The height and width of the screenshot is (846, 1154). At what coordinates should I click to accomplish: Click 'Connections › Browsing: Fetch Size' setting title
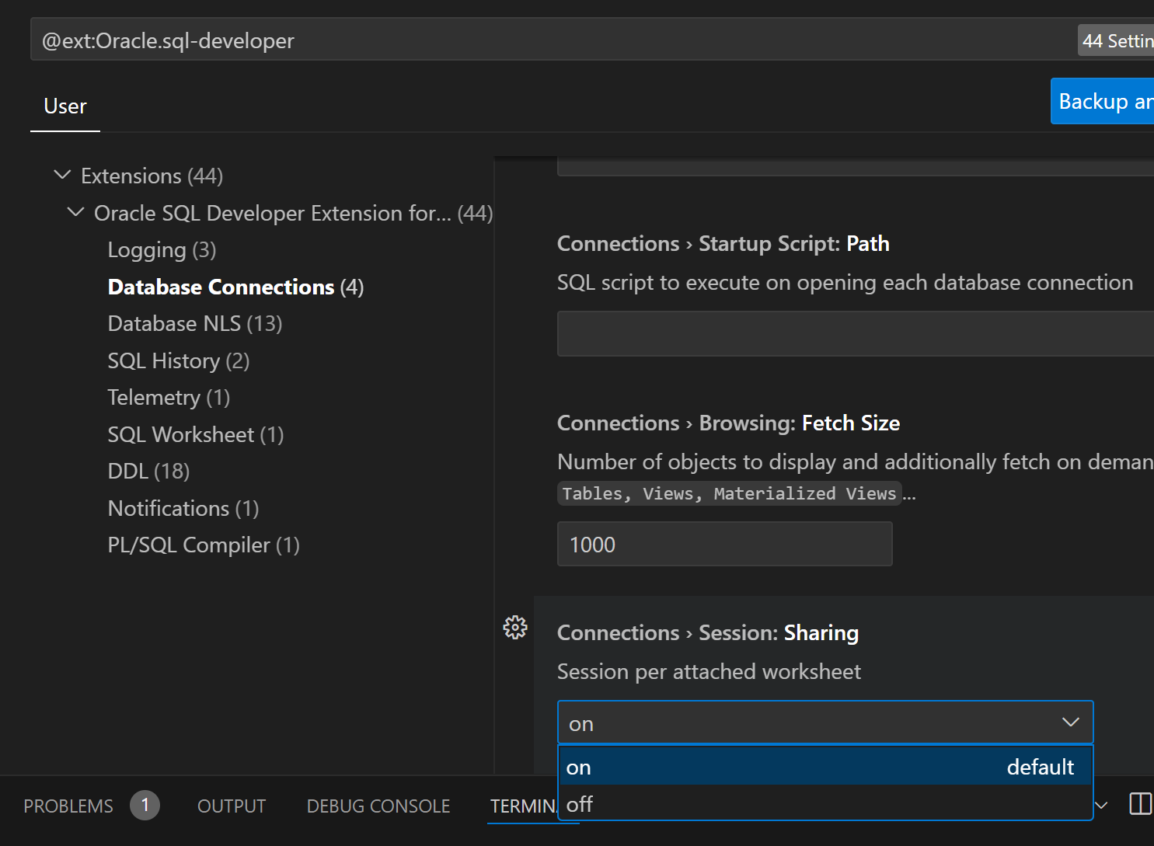pyautogui.click(x=728, y=423)
